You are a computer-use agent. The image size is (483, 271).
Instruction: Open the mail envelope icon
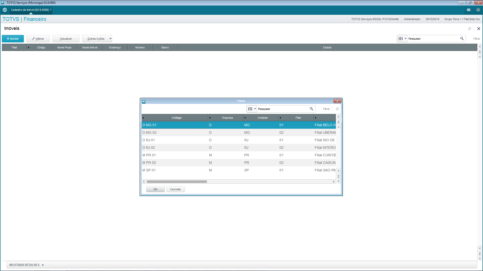[x=468, y=10]
